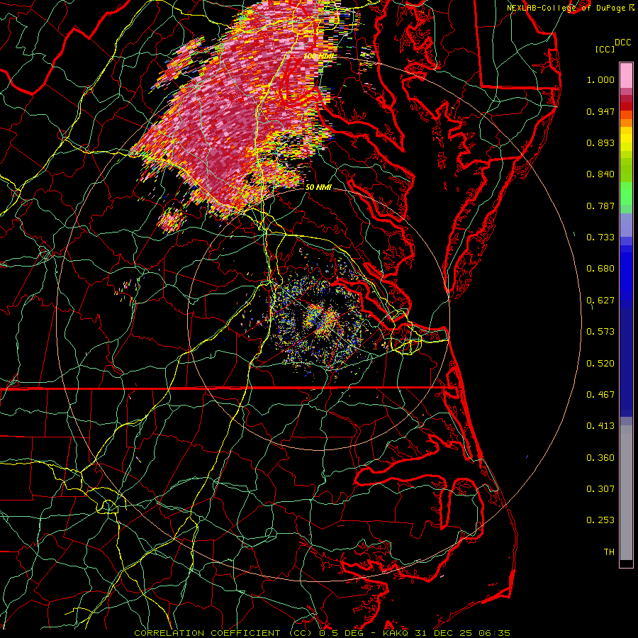Click the 0.627 color scale value
This screenshot has height=638, width=638.
click(600, 301)
